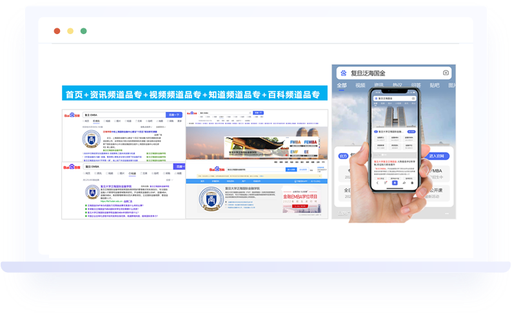
Task: Click the Fudan emblem in the Zhidao search result
Action: (x=92, y=192)
